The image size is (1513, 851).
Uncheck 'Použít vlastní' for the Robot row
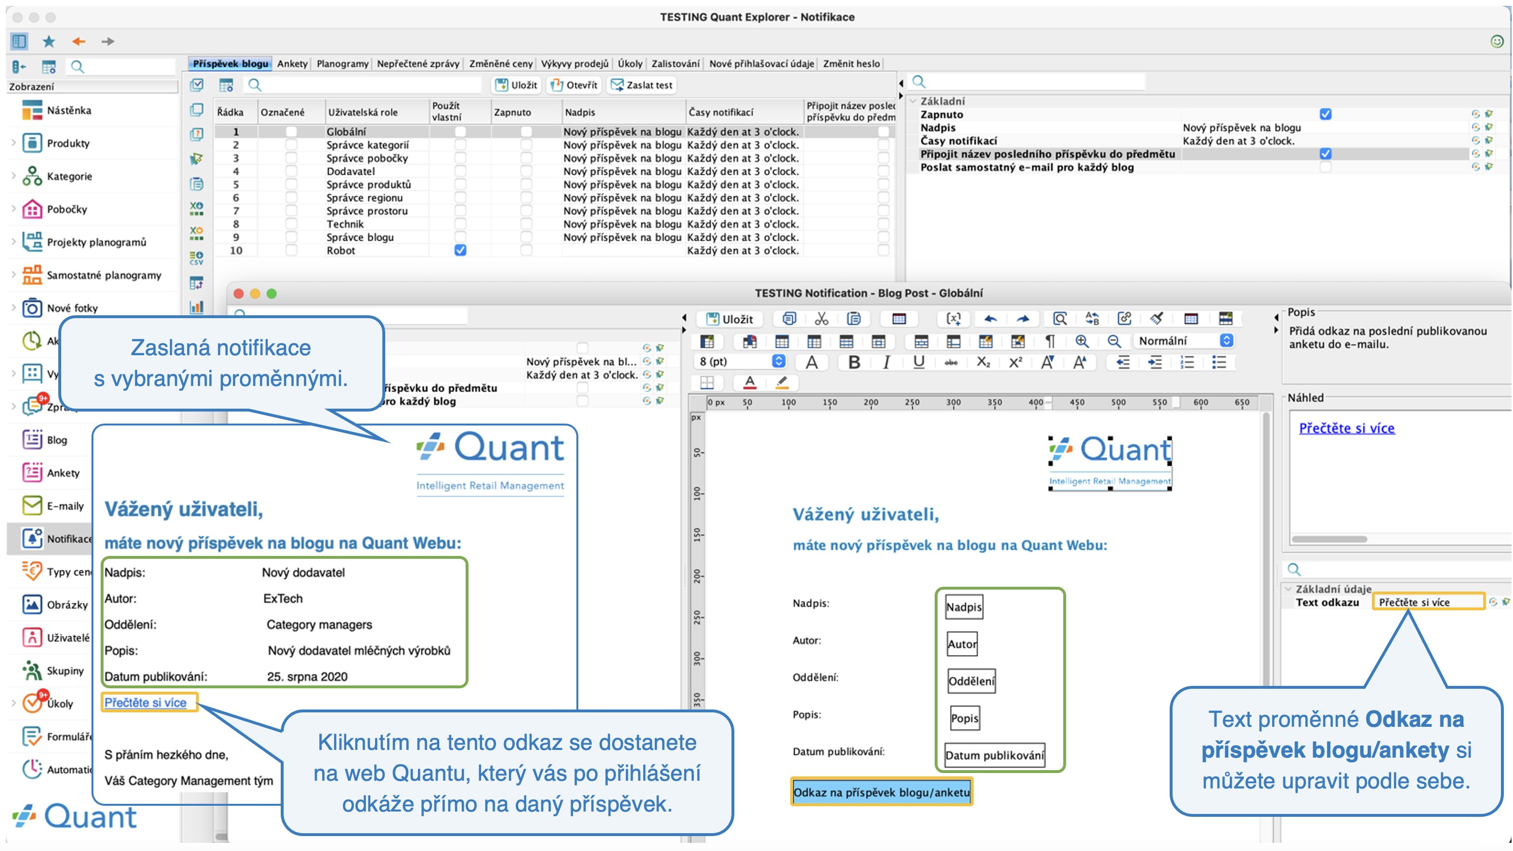pos(460,250)
